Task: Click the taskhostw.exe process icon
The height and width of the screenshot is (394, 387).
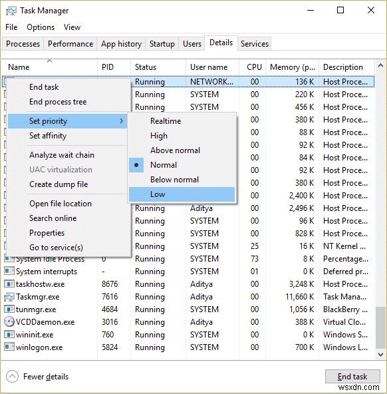Action: (9, 284)
